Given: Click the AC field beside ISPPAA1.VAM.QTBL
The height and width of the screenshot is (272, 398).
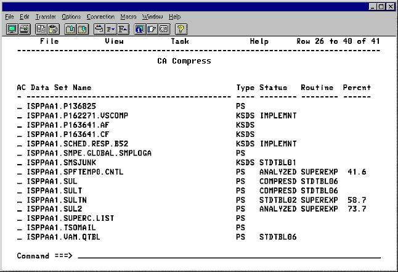Looking at the screenshot, I should coord(20,237).
